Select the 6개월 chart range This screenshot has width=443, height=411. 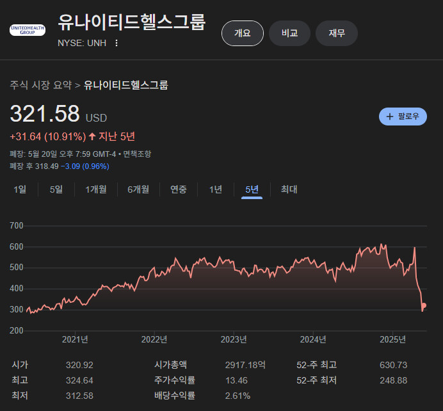[x=138, y=189]
